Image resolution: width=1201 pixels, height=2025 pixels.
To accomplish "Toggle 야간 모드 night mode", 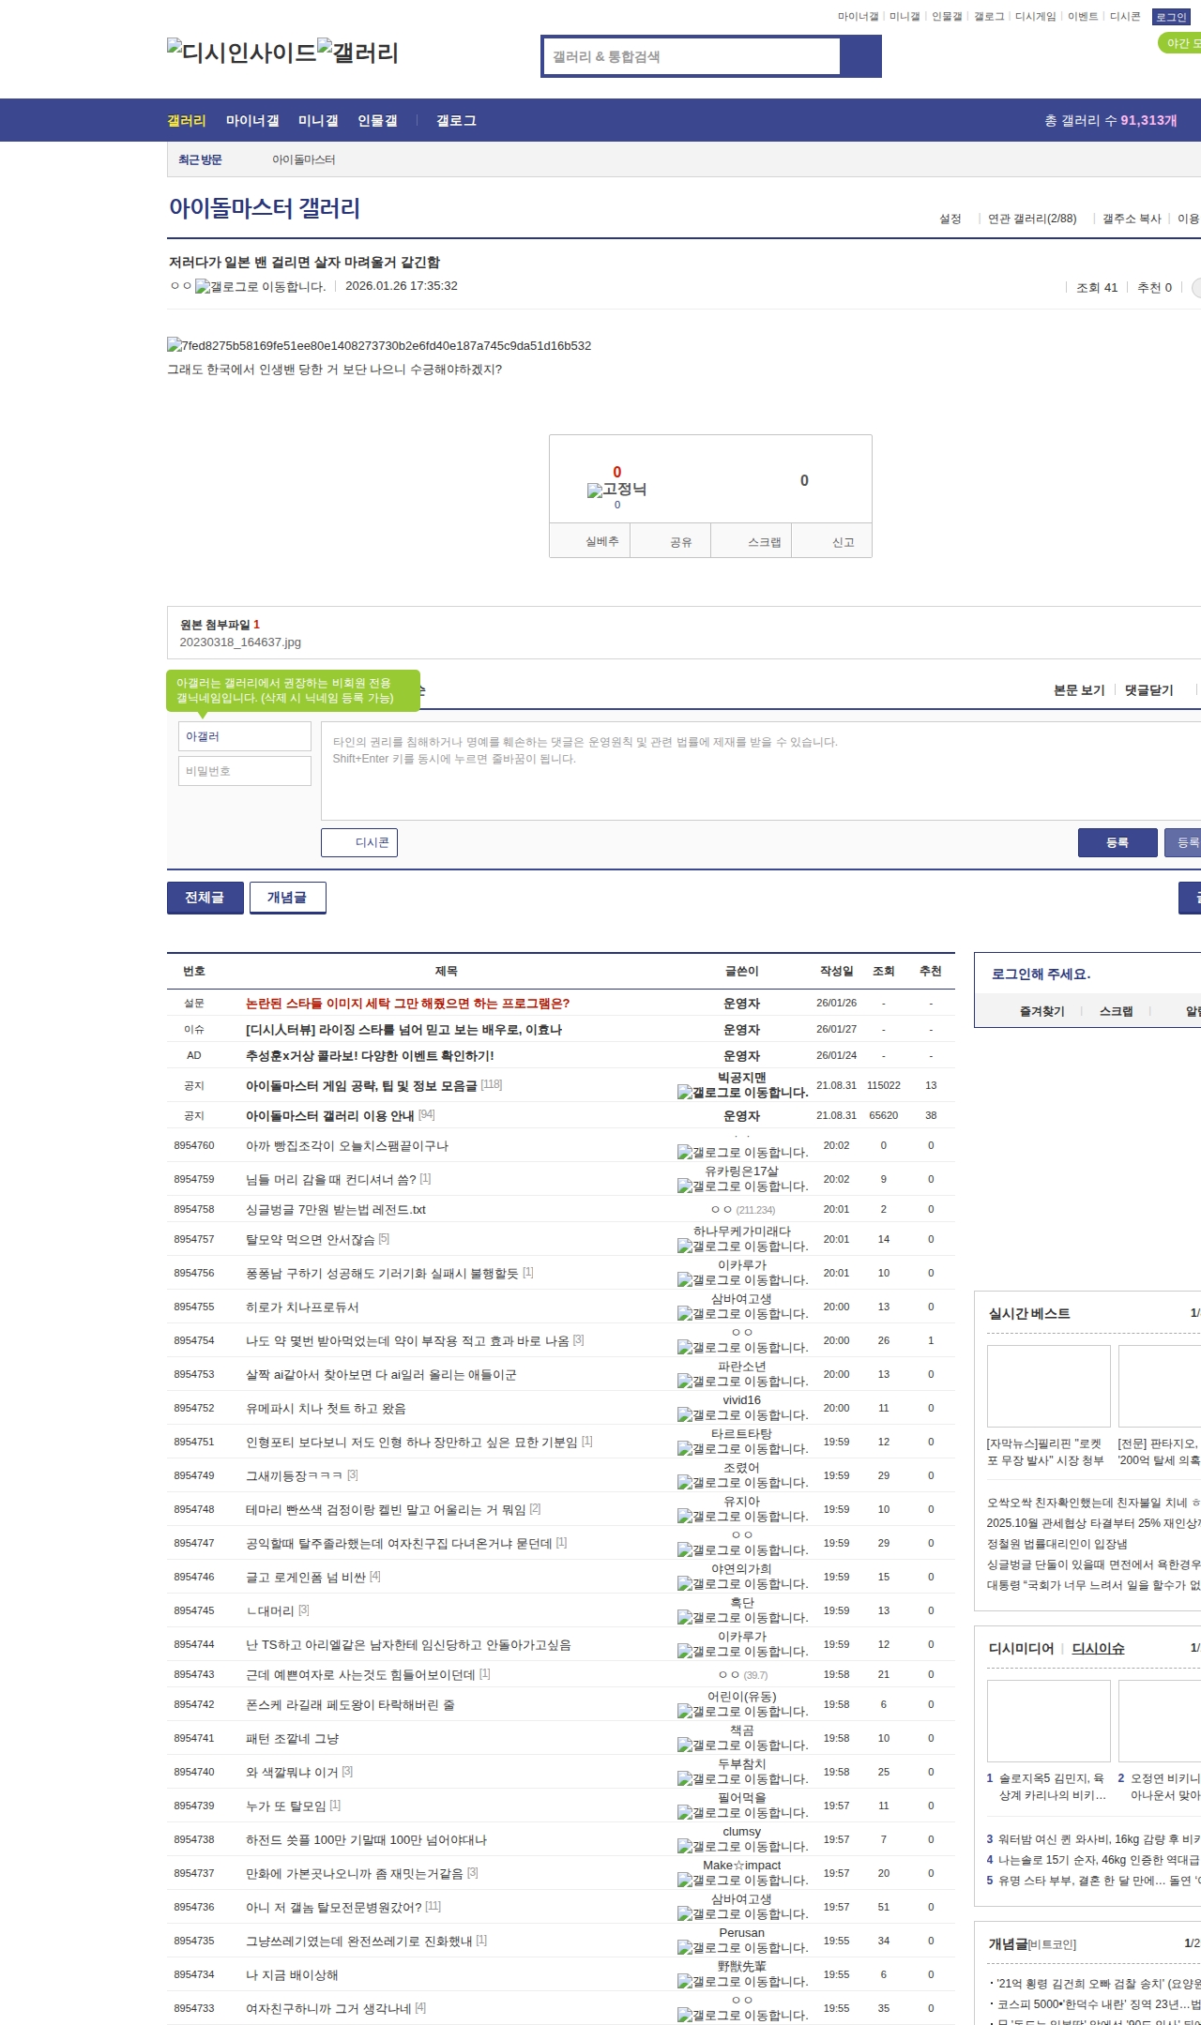I will tap(1178, 43).
